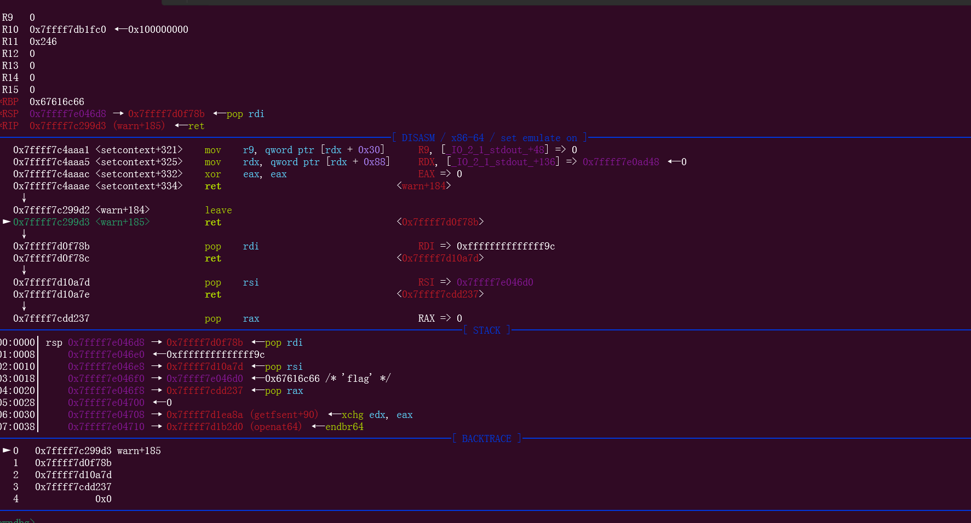
Task: Click the pwndbg prompt at the bottom
Action: (16, 520)
